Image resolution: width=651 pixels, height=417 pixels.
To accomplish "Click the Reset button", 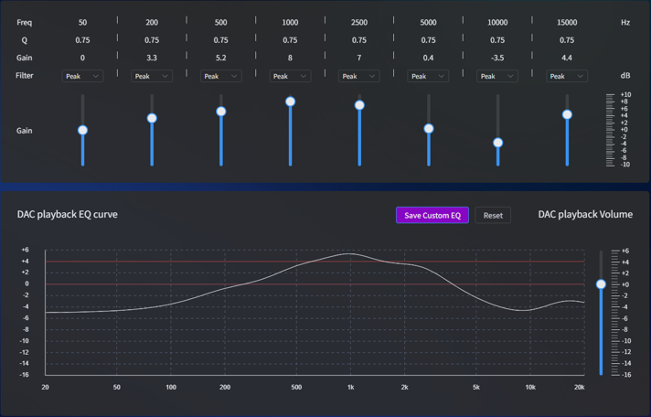I will pyautogui.click(x=493, y=215).
